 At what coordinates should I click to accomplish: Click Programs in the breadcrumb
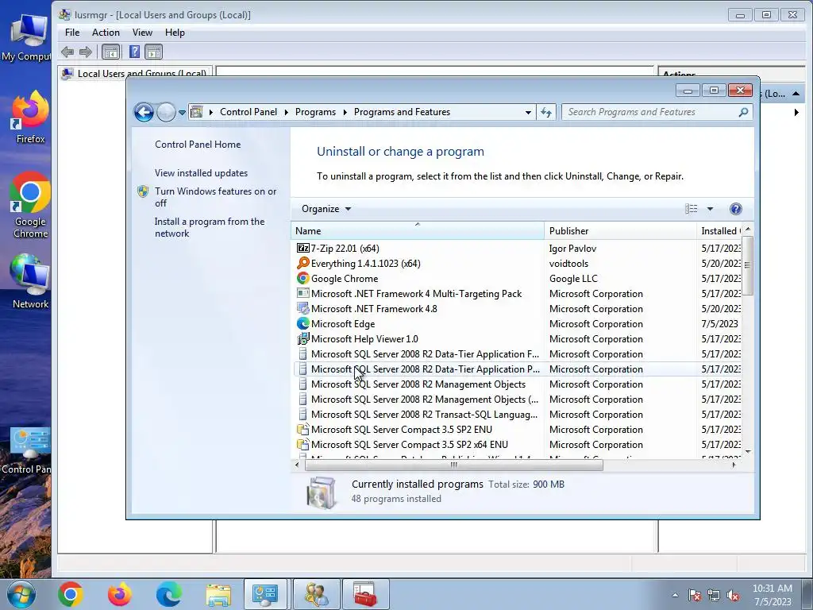click(315, 112)
